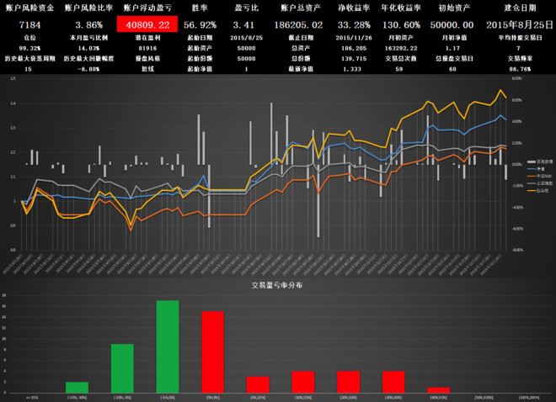Select the tallest green histogram bar

pos(168,346)
